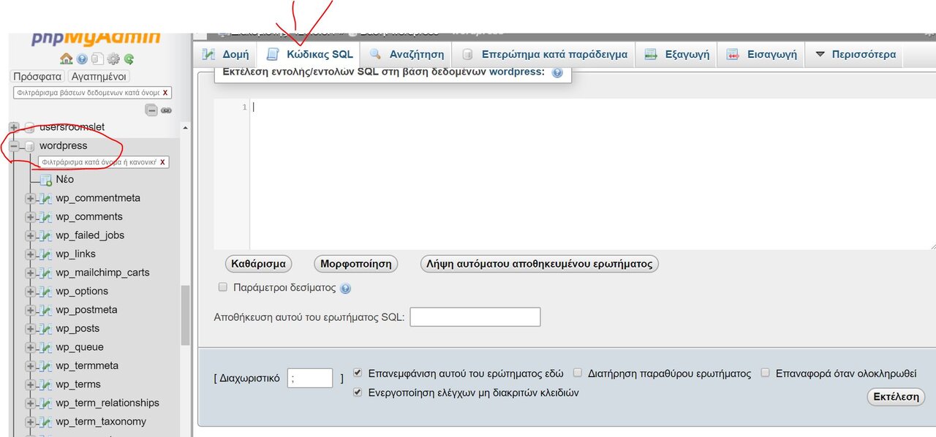Show Αγαπημένοι favorite tables list
Viewport: 936px width, 437px height.
pyautogui.click(x=99, y=76)
